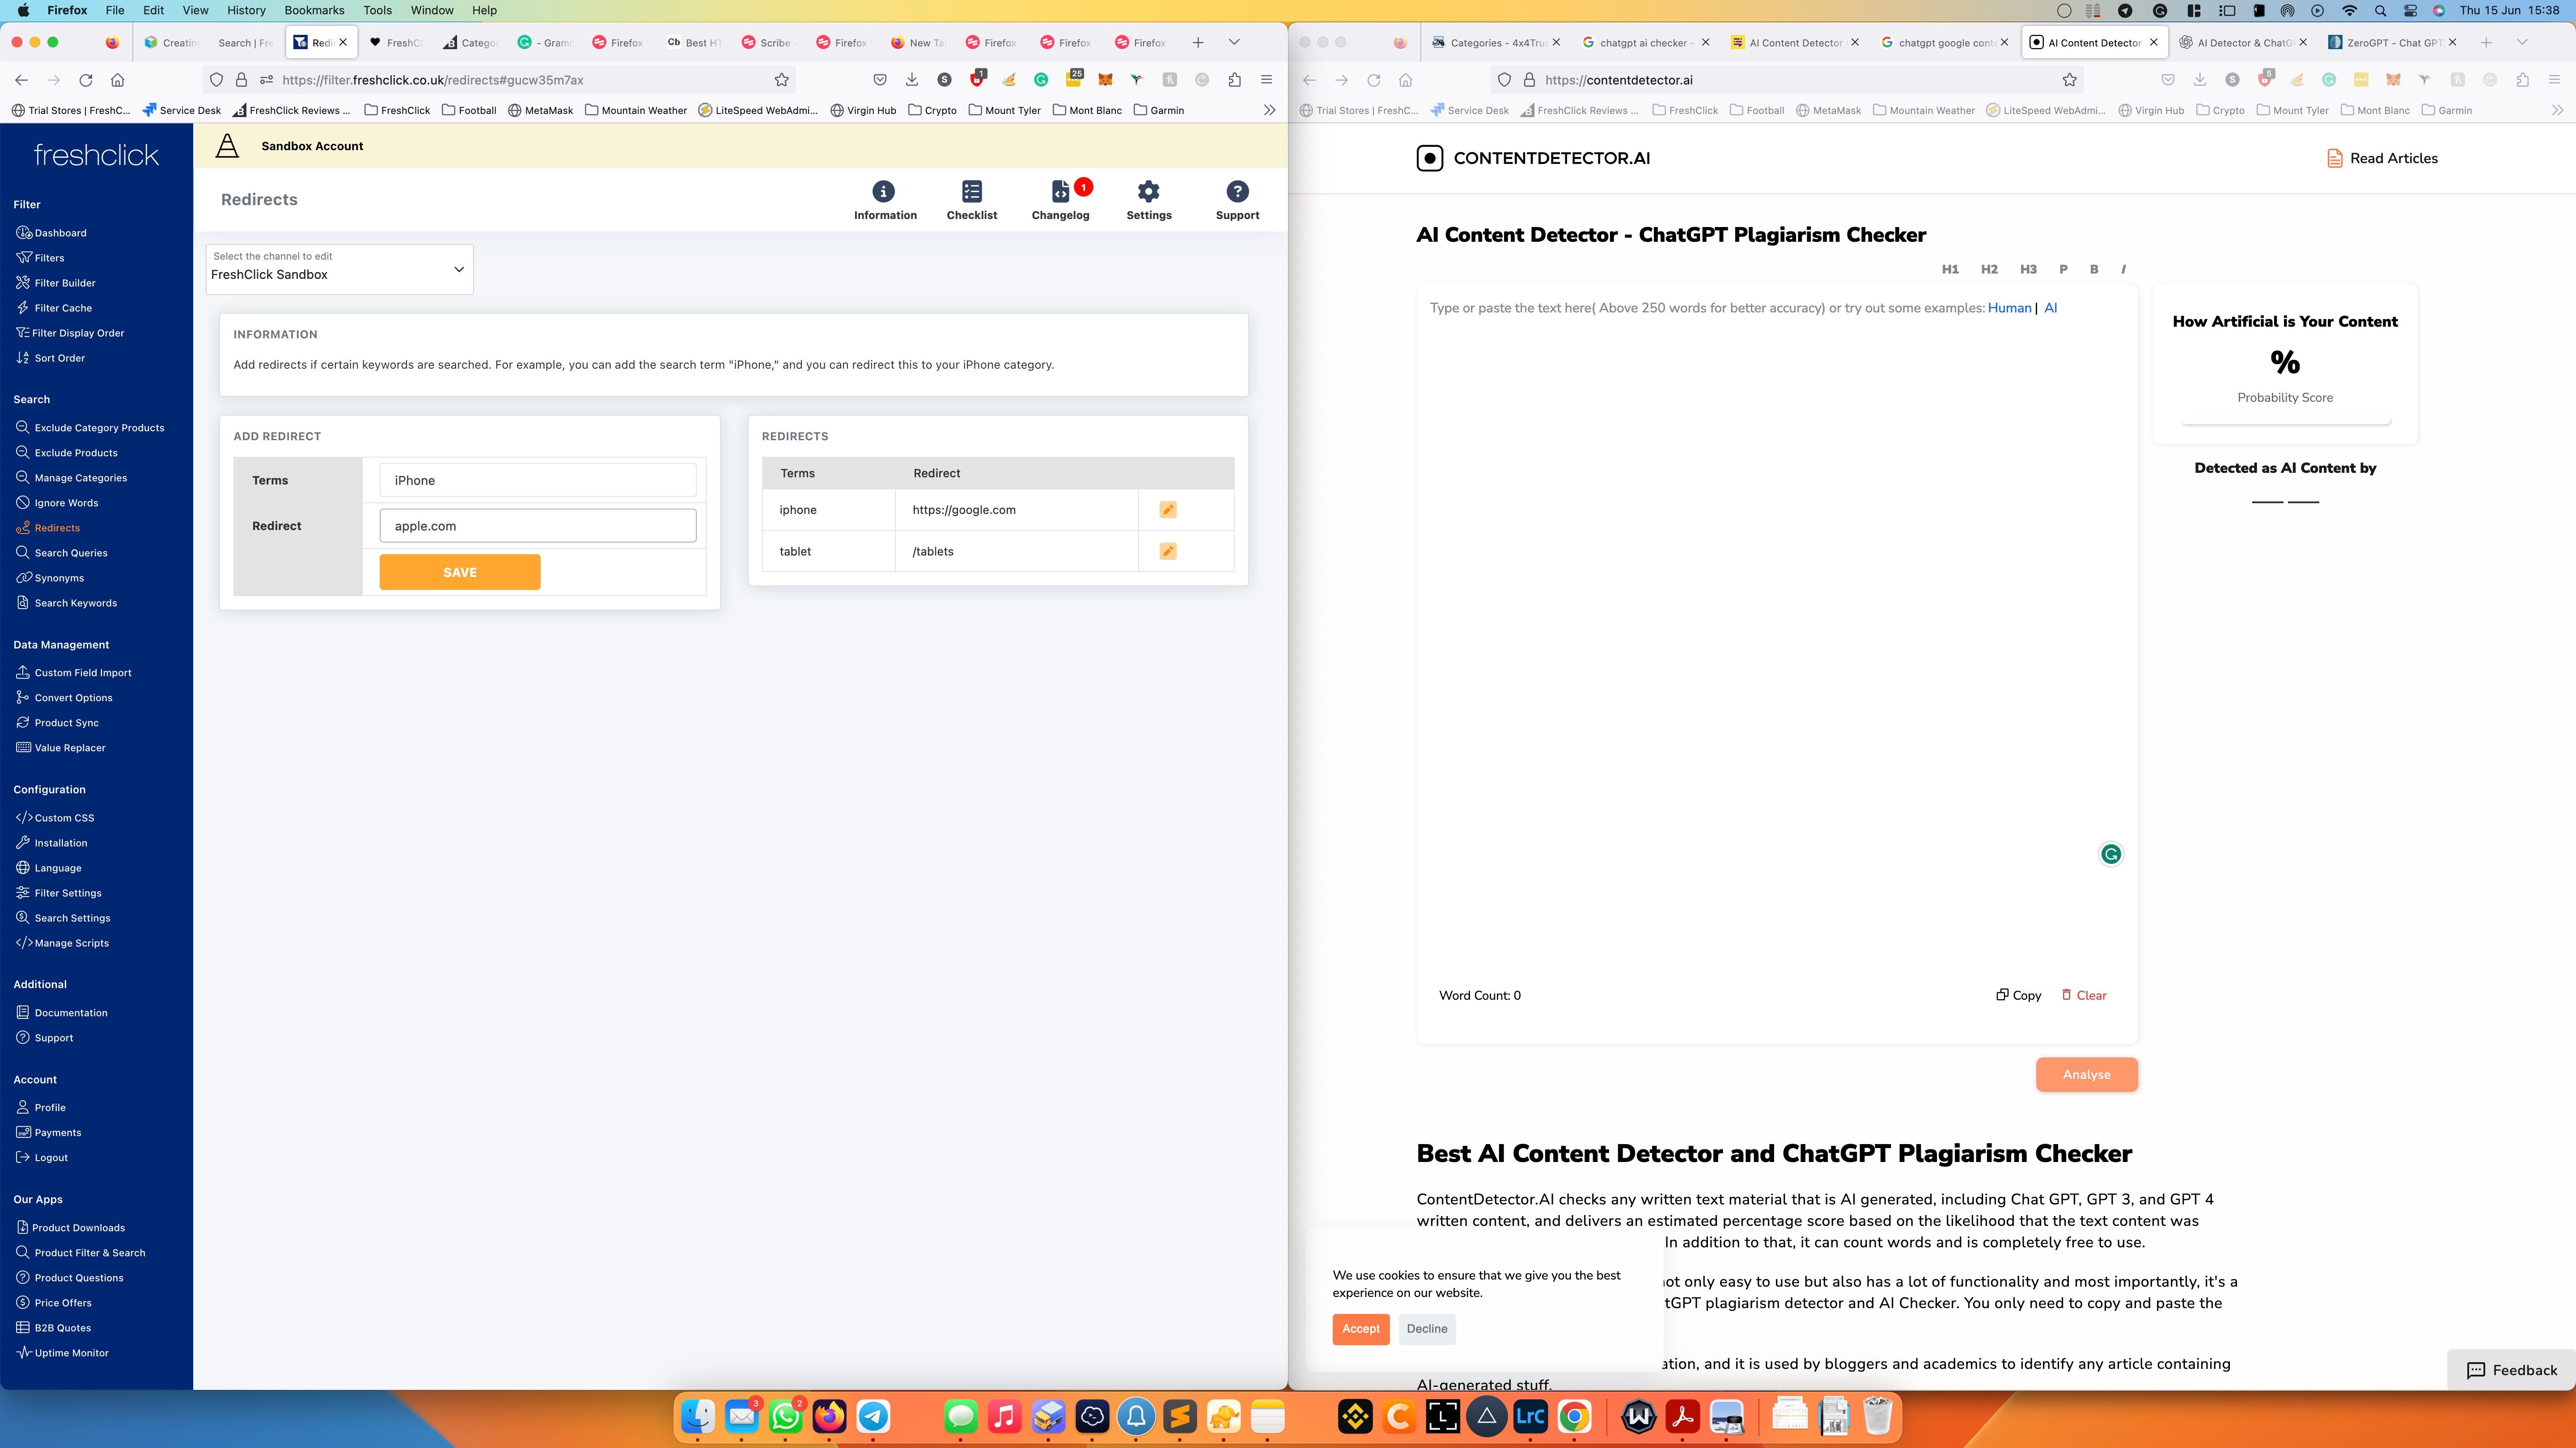
Task: Open the Changelog icon with notification badge
Action: 1061,200
